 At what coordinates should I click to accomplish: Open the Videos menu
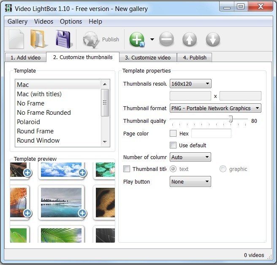click(x=43, y=22)
